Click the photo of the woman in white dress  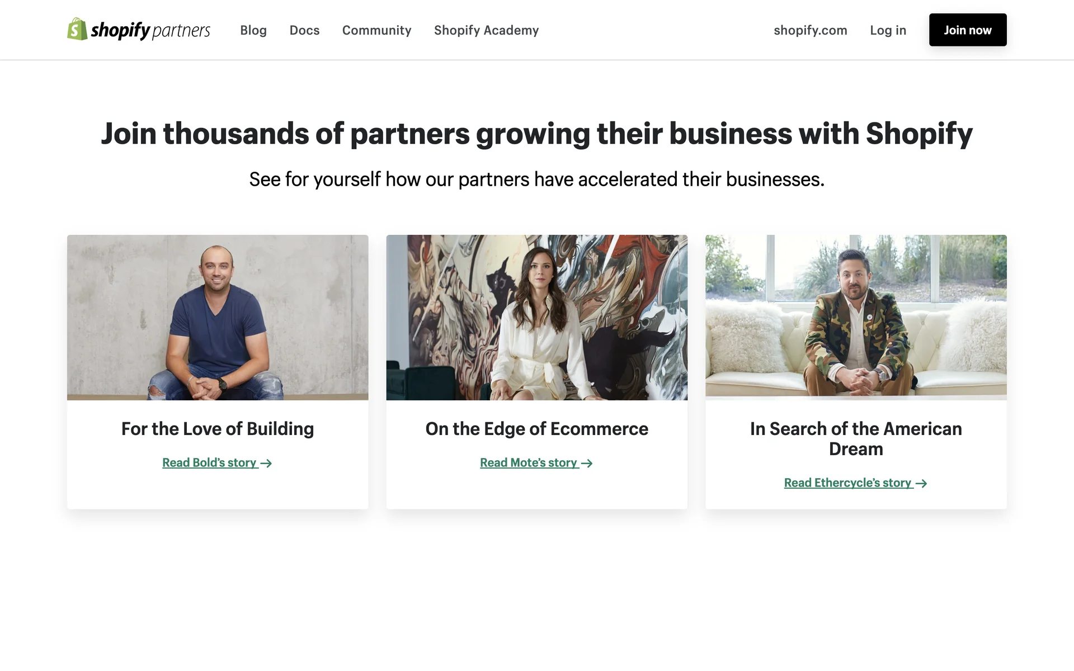tap(536, 317)
